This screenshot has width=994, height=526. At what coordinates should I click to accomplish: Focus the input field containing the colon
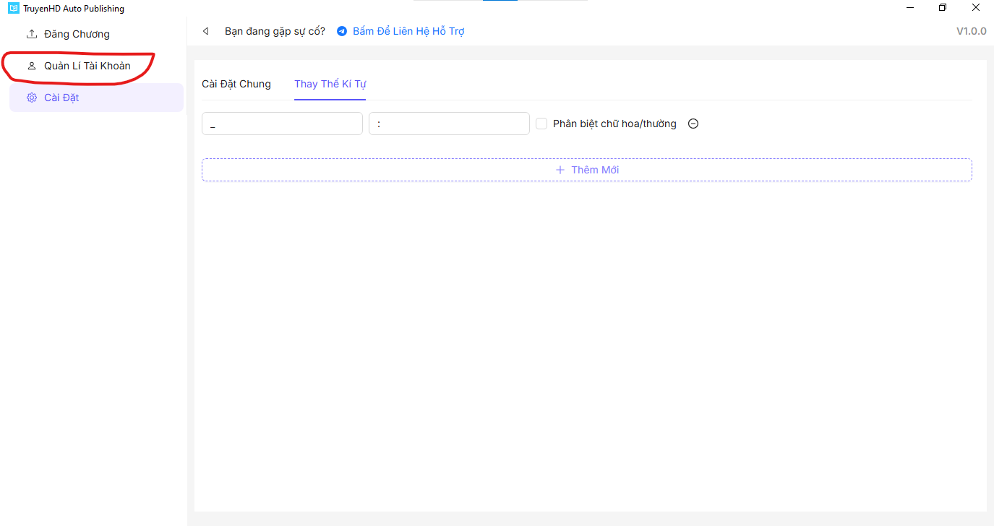tap(449, 124)
